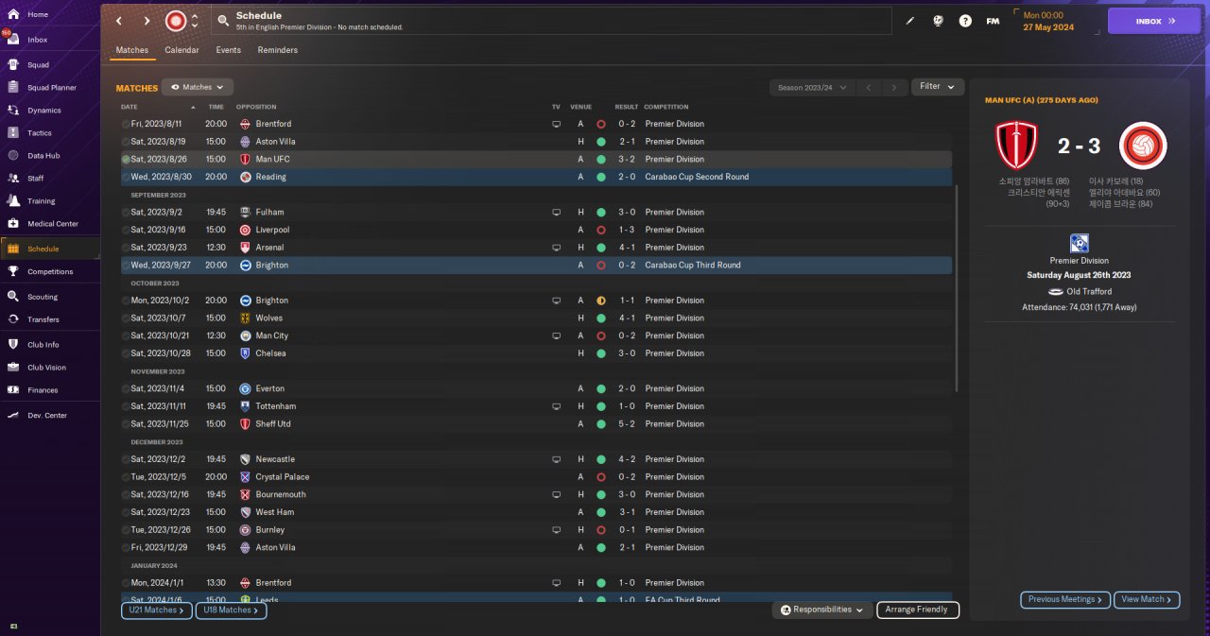Open Competitions in the sidebar
1210x636 pixels.
click(x=49, y=271)
